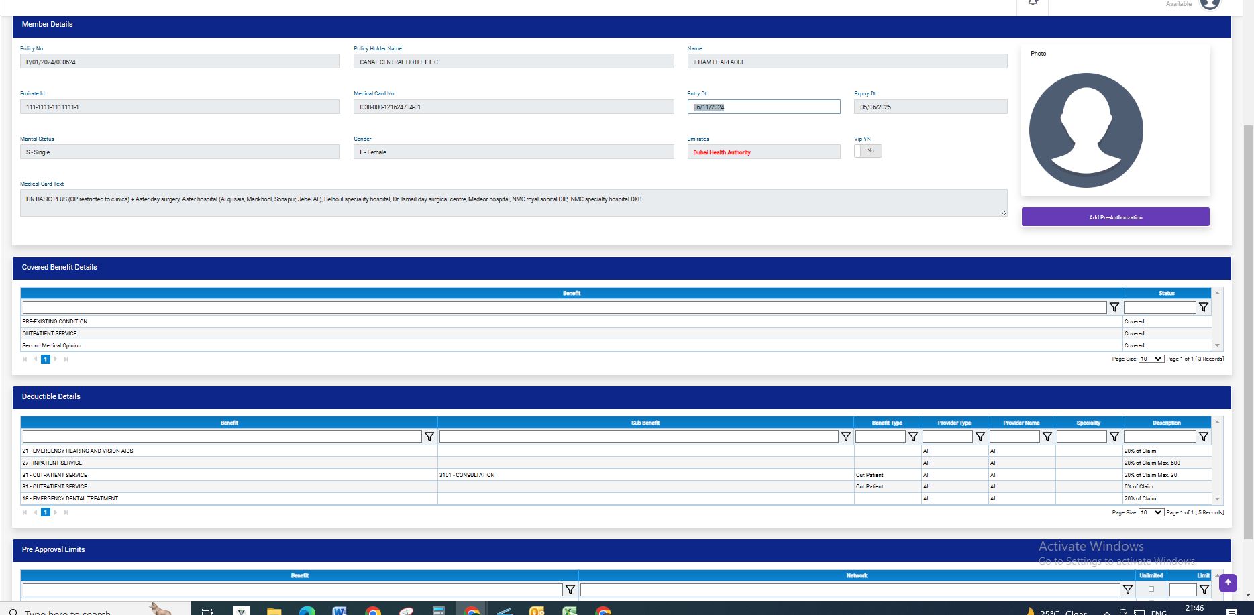Open Page Size dropdown in Deductible Details
The image size is (1254, 615).
click(x=1151, y=512)
